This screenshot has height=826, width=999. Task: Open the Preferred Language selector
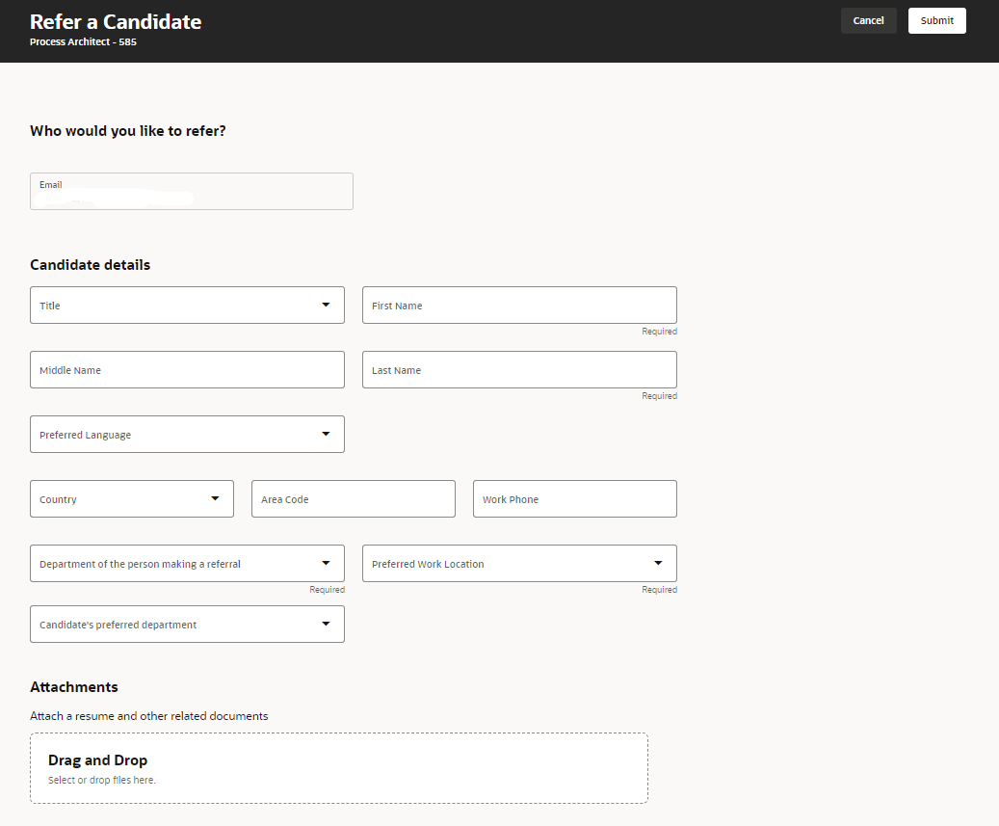coord(187,434)
